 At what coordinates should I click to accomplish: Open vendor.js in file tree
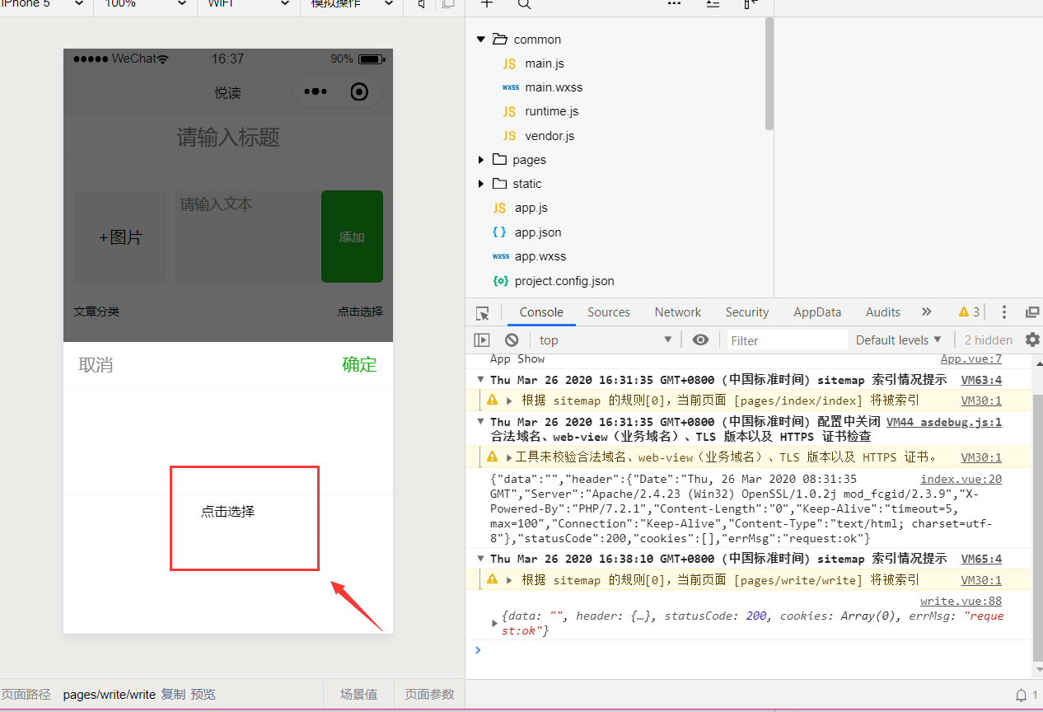[550, 136]
